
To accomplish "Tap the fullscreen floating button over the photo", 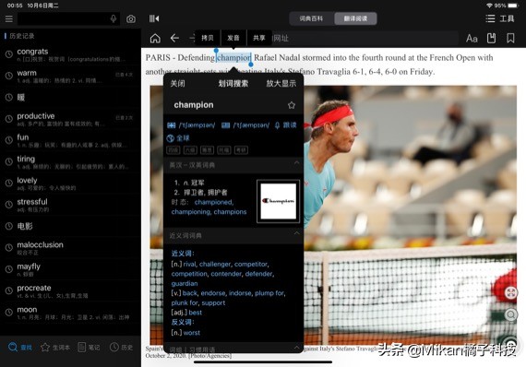I will click(511, 292).
